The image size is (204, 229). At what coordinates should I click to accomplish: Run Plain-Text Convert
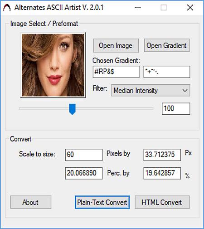(x=102, y=202)
